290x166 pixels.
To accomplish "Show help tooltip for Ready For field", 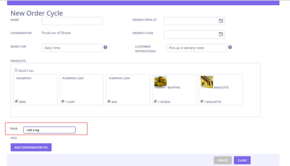I will [x=106, y=47].
